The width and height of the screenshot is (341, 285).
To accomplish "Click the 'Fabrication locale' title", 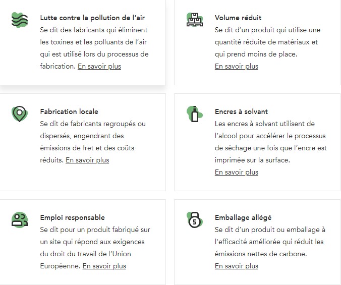I will click(x=69, y=111).
